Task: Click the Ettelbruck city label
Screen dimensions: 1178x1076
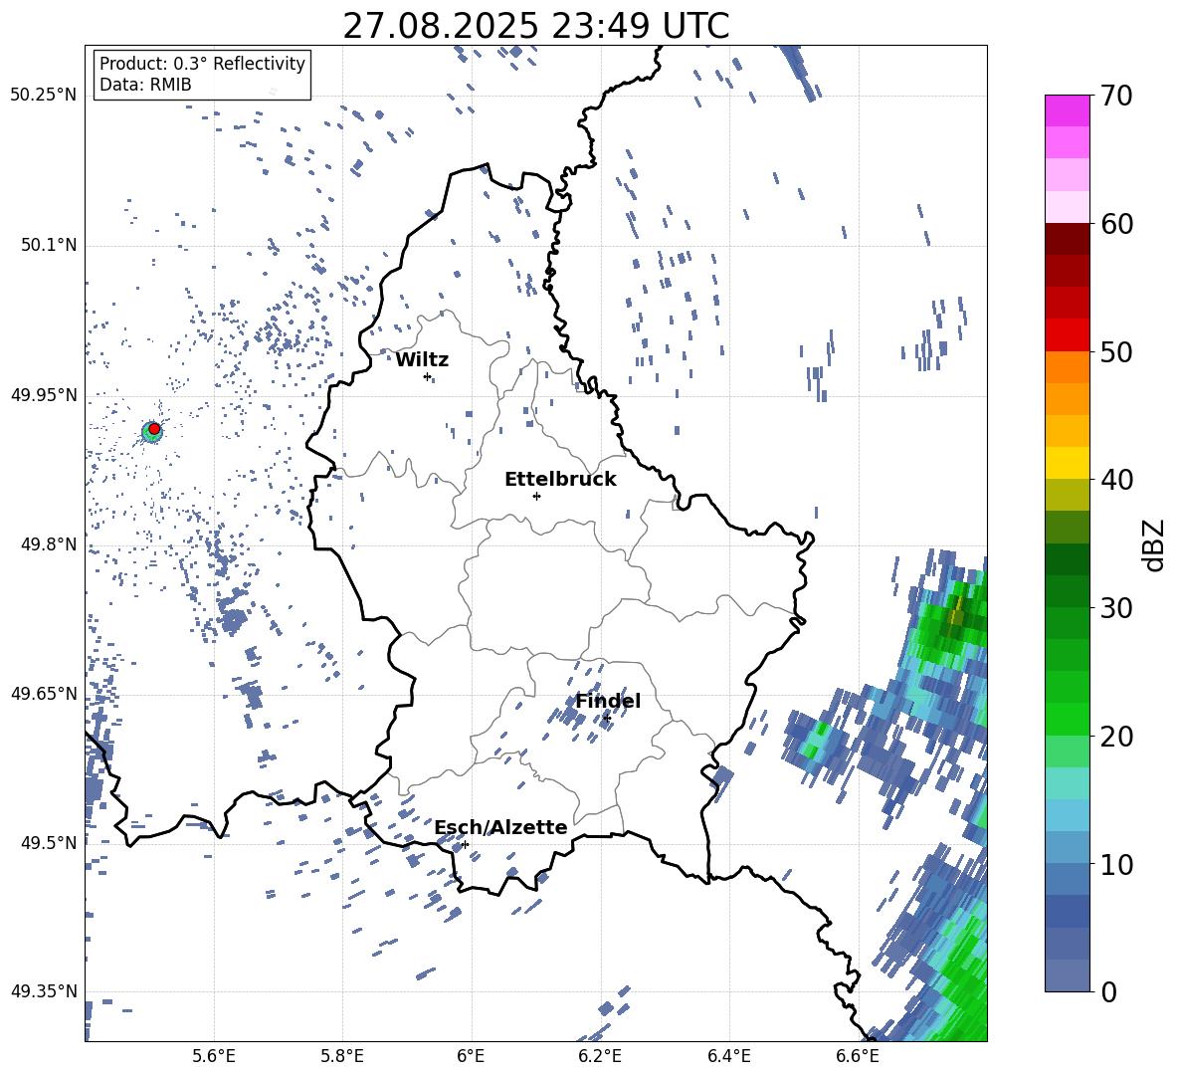Action: click(x=560, y=480)
